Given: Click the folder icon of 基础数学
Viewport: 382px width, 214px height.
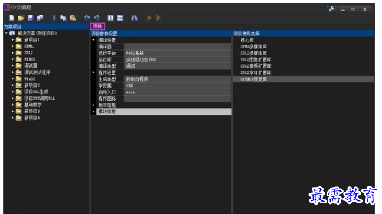Looking at the screenshot, I should coord(19,105).
